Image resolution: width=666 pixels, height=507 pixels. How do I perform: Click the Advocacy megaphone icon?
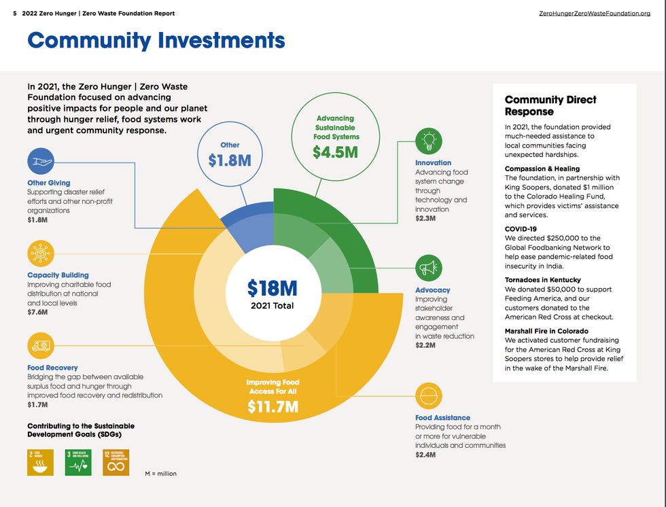tap(428, 268)
